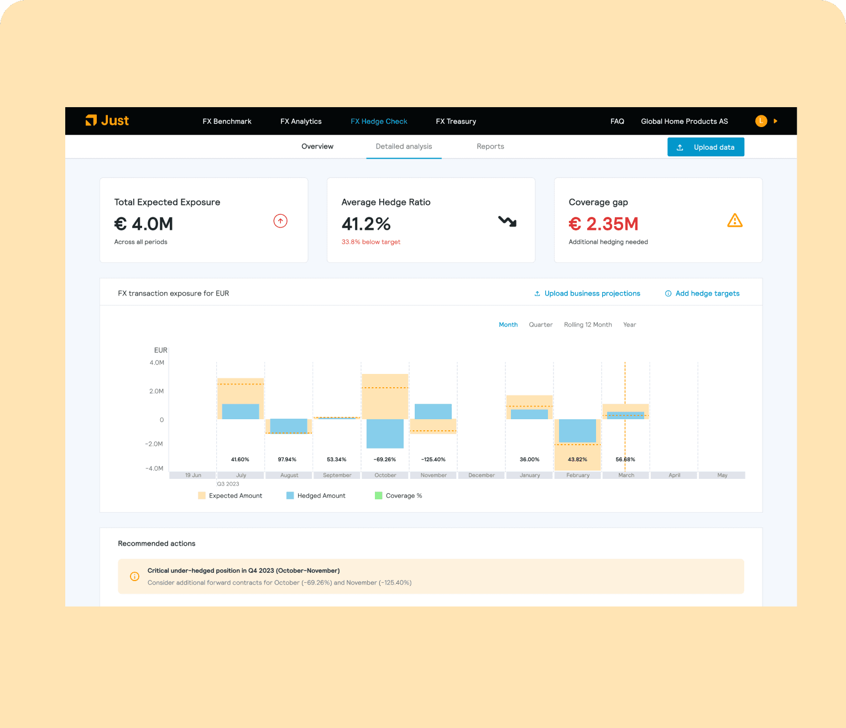Select the Quarter chart view
Viewport: 846px width, 728px height.
[541, 325]
